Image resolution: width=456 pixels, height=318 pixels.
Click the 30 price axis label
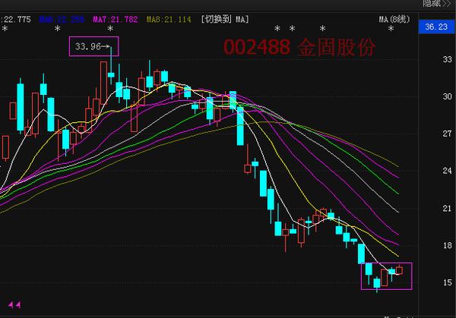pos(448,96)
